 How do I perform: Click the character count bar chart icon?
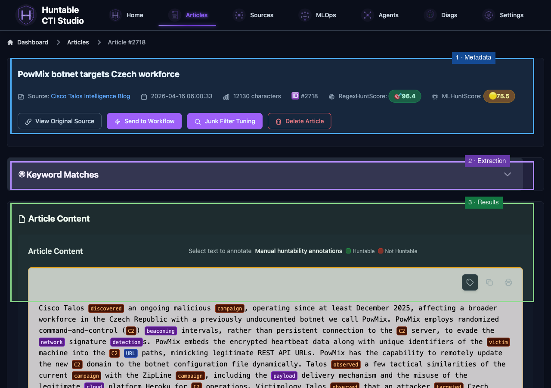point(226,97)
